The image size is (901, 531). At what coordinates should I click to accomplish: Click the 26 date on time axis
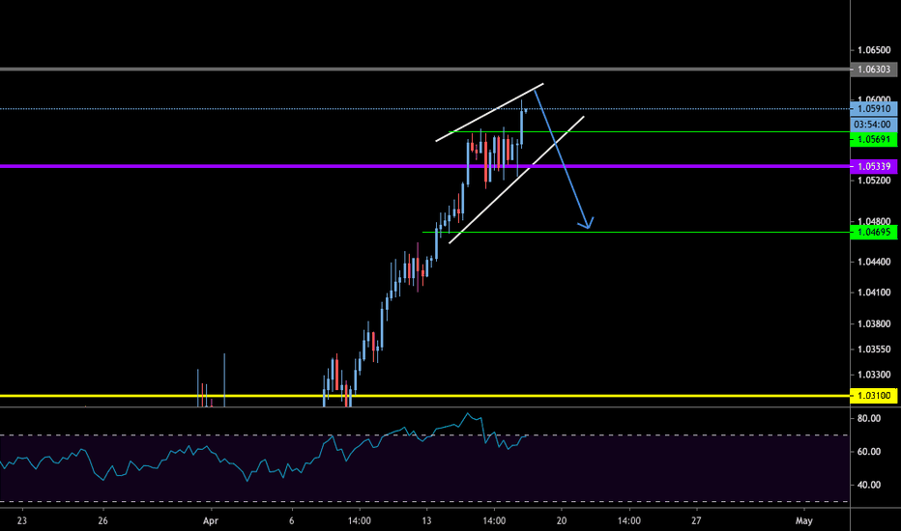pos(102,521)
